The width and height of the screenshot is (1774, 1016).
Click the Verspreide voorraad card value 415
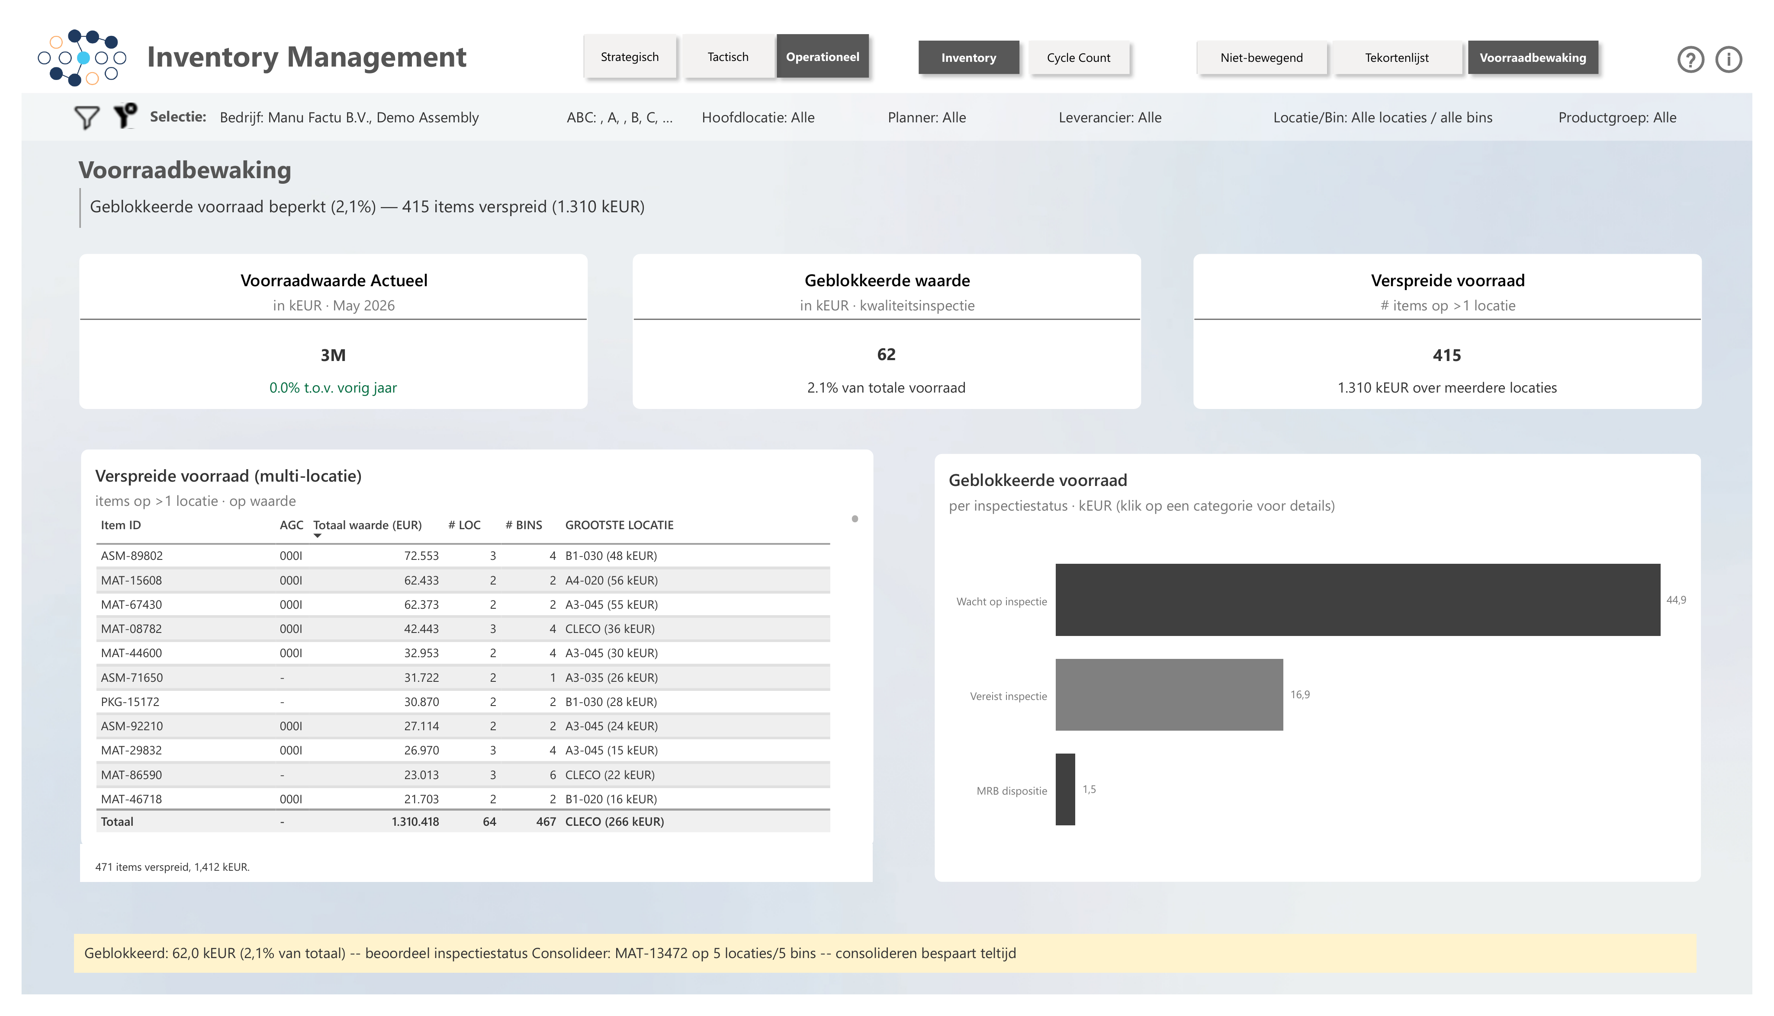coord(1446,355)
